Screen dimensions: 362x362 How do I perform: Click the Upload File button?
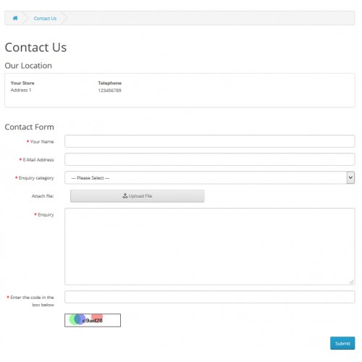tap(138, 196)
